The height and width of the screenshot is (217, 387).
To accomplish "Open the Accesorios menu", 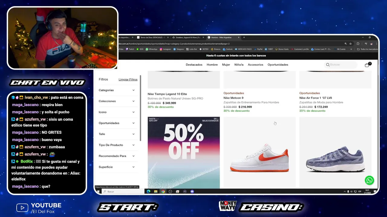I will 255,65.
